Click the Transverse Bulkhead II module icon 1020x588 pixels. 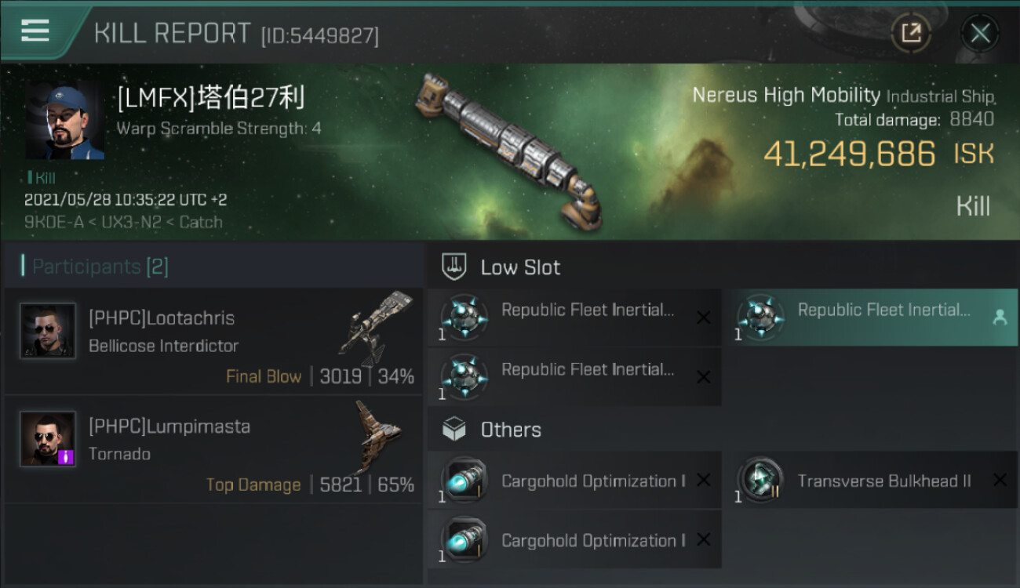click(760, 481)
